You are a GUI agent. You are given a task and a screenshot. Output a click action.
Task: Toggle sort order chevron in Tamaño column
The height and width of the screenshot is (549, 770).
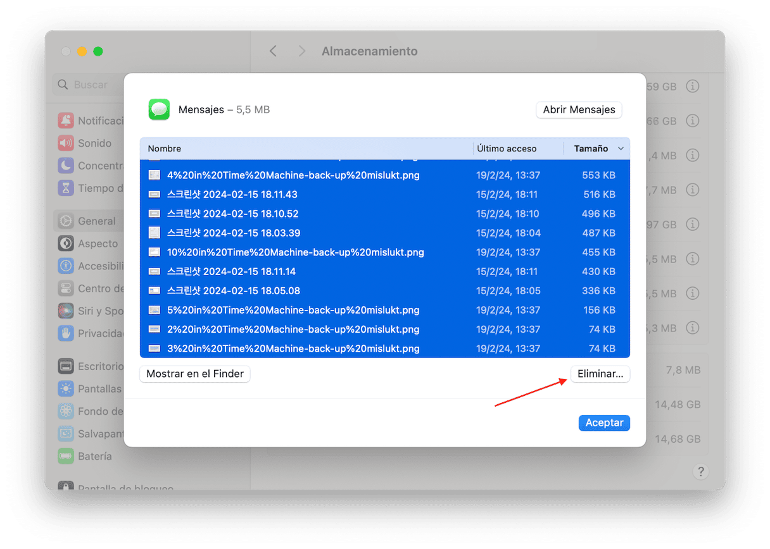pos(621,149)
